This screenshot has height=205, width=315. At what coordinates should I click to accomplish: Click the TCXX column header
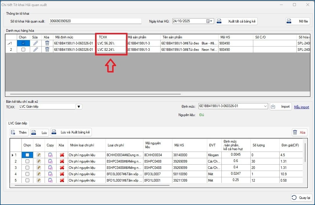click(111, 37)
